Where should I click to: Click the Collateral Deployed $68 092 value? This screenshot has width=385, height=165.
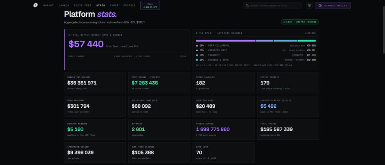click(141, 106)
